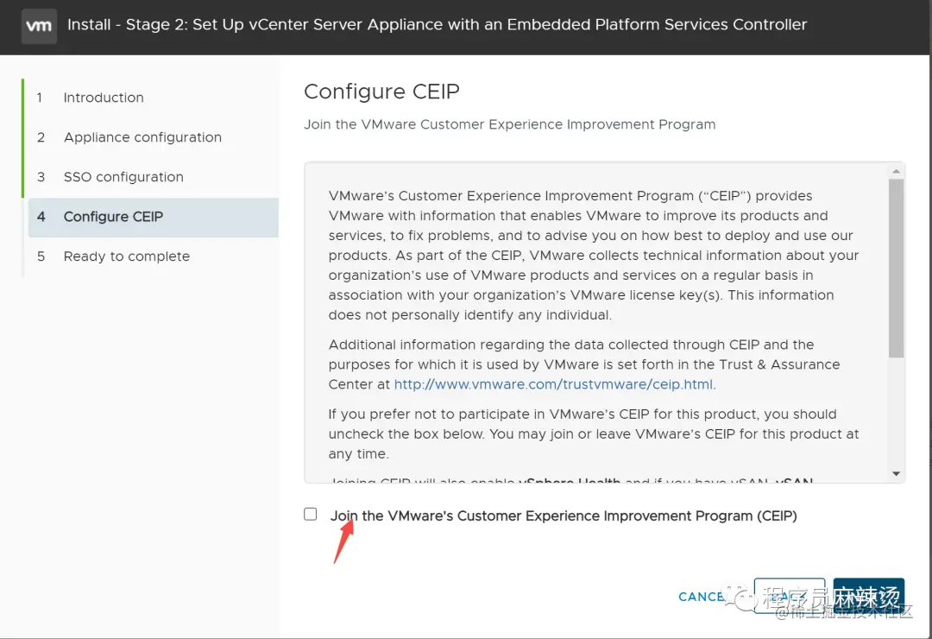The height and width of the screenshot is (639, 932).
Task: Click paragraph starting 'If you prefer not to participate'
Action: coord(593,433)
